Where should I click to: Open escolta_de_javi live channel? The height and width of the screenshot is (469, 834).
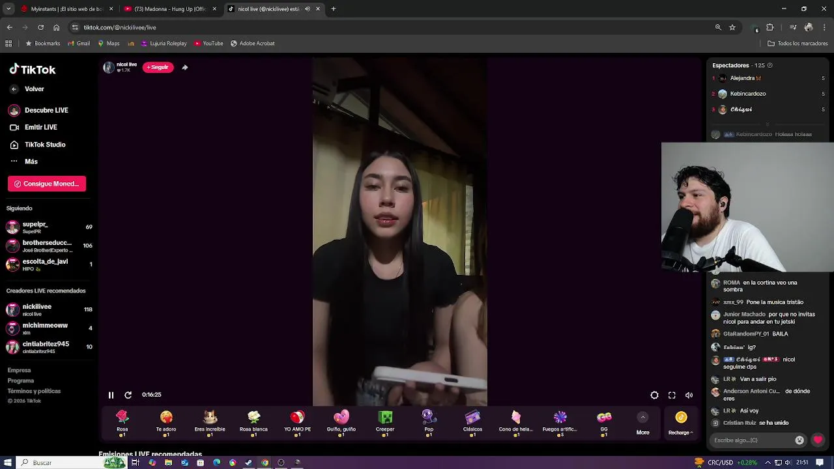pyautogui.click(x=49, y=264)
